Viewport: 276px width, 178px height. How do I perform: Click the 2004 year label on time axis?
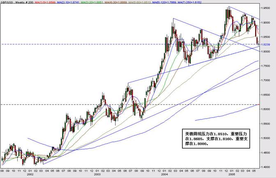pyautogui.click(x=164, y=174)
